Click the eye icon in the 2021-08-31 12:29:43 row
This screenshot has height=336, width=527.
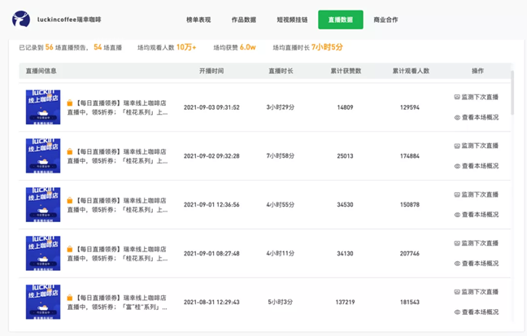pos(457,312)
